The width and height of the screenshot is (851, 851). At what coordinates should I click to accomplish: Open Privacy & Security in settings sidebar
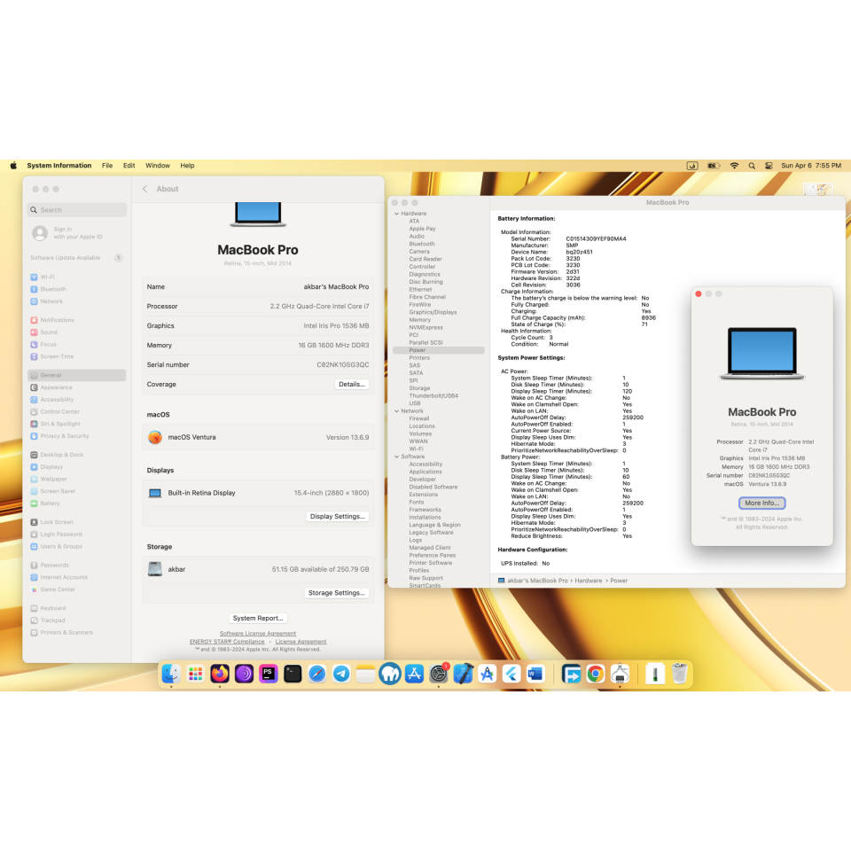click(x=76, y=436)
